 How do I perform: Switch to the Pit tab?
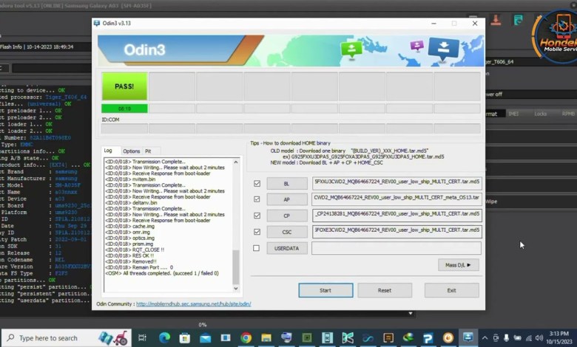(x=148, y=151)
